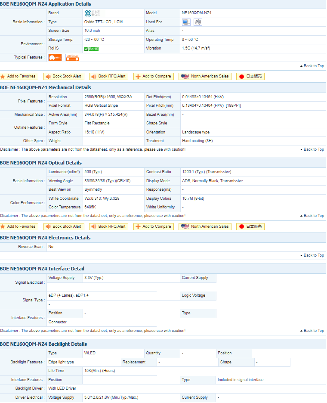Click the second Used For icon beside the laptop
The height and width of the screenshot is (403, 327).
(198, 22)
